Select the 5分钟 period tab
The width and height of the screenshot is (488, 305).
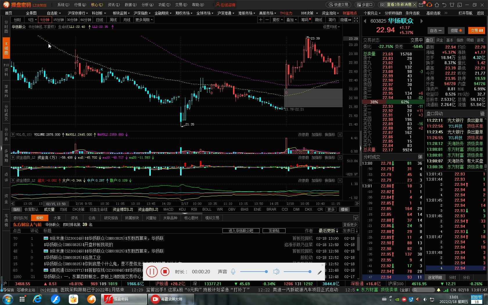pos(45,20)
